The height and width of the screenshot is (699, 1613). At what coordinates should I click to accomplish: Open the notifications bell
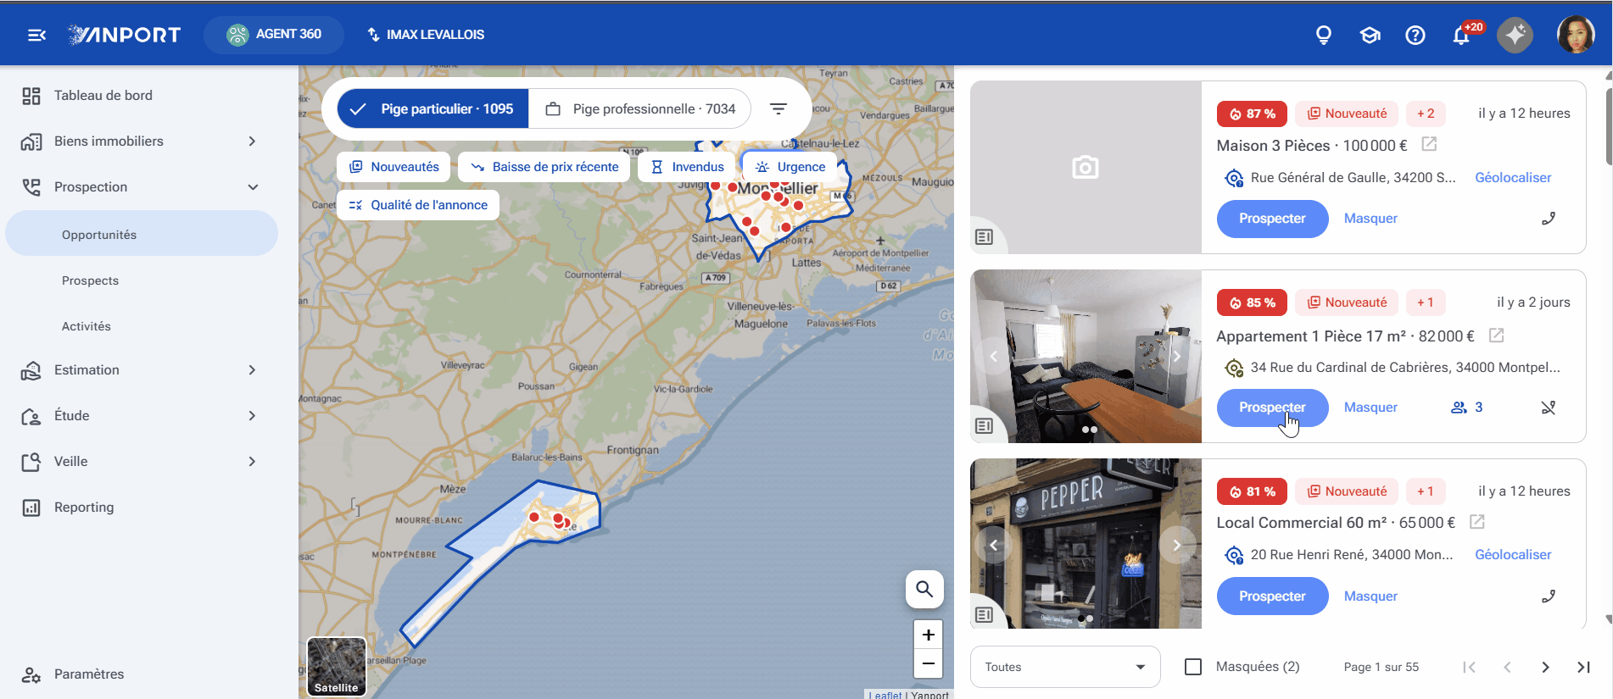point(1461,35)
